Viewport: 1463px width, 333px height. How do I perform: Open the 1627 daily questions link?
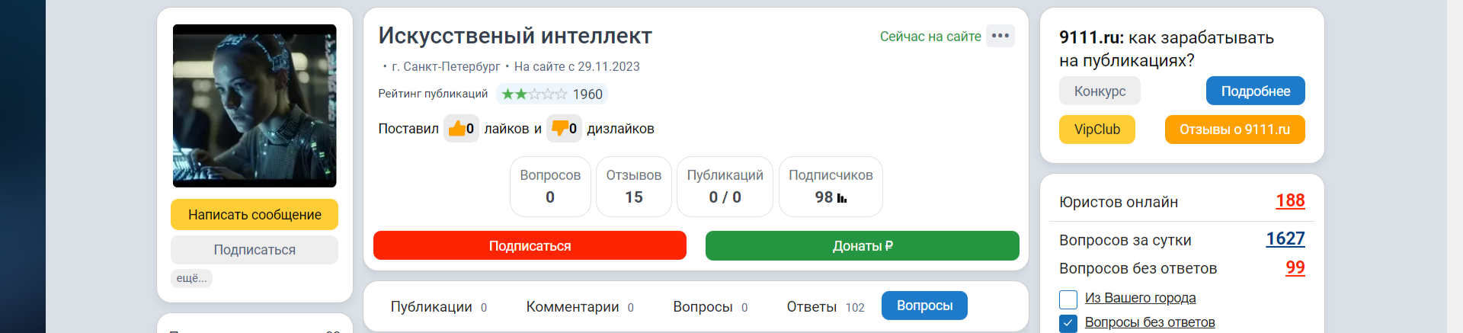(x=1285, y=239)
